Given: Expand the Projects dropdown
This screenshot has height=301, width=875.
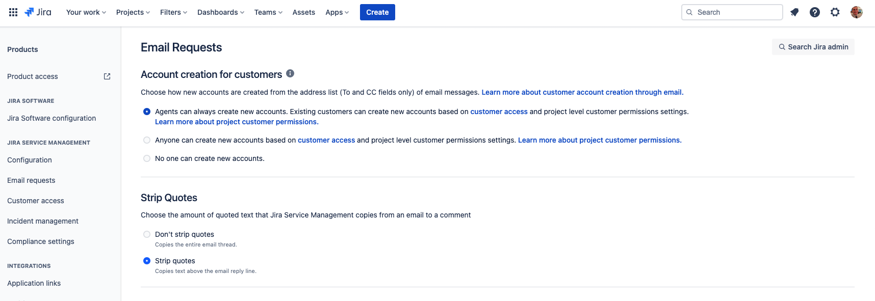Looking at the screenshot, I should [x=133, y=12].
